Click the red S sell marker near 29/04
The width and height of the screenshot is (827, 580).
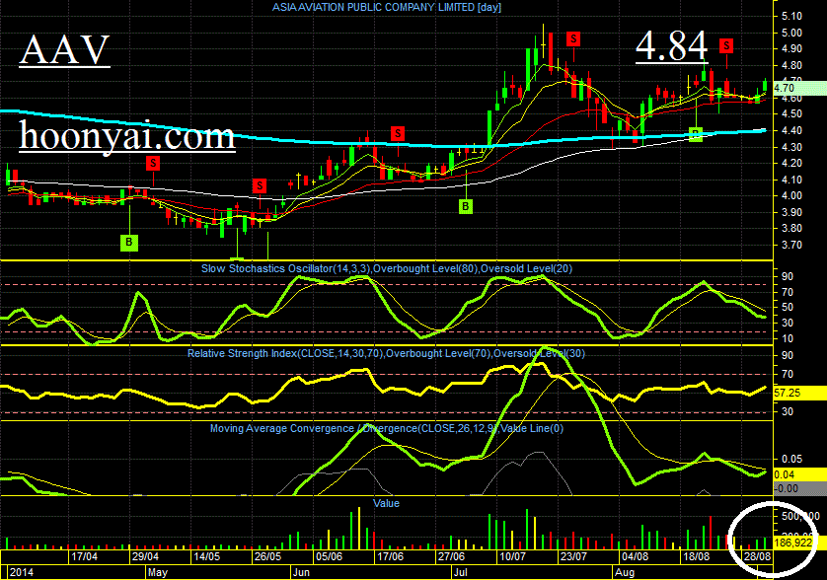[153, 163]
